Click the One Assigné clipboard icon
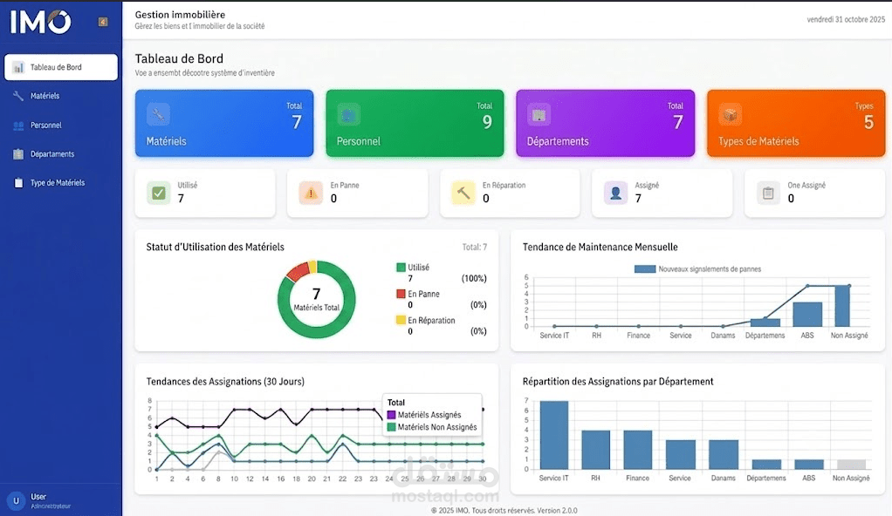This screenshot has height=516, width=892. pyautogui.click(x=768, y=193)
